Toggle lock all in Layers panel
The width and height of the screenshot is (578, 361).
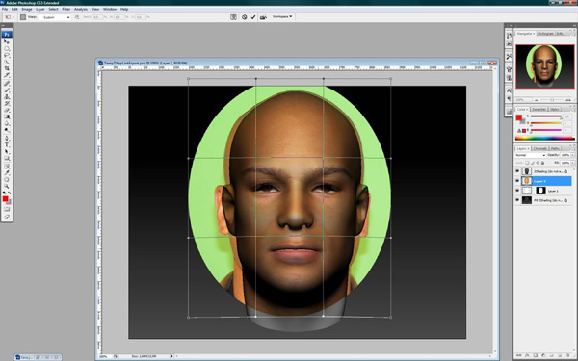tap(543, 163)
